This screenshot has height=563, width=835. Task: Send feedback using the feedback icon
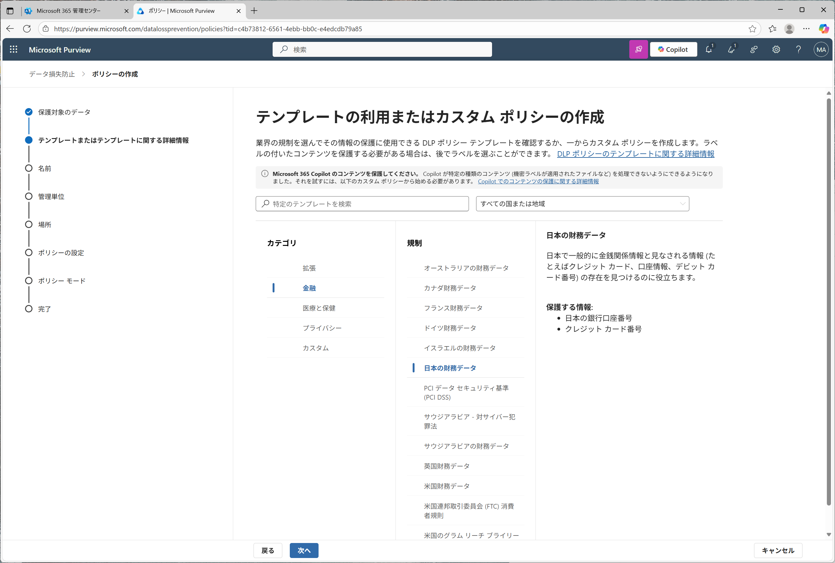tap(754, 49)
